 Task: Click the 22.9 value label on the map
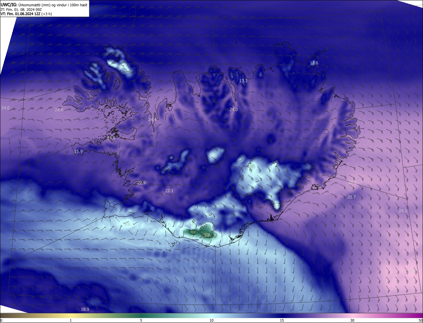(x=141, y=183)
